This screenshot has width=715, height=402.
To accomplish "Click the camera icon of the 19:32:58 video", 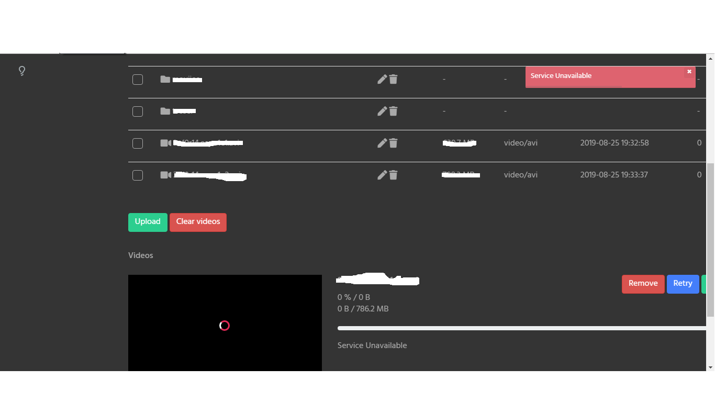I will tap(165, 143).
